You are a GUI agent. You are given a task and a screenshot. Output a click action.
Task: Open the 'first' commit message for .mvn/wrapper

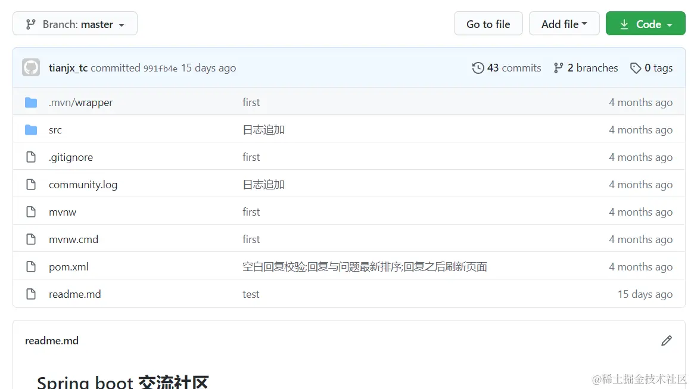pyautogui.click(x=251, y=102)
